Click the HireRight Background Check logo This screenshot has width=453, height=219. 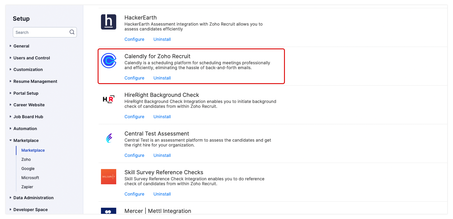click(x=109, y=99)
